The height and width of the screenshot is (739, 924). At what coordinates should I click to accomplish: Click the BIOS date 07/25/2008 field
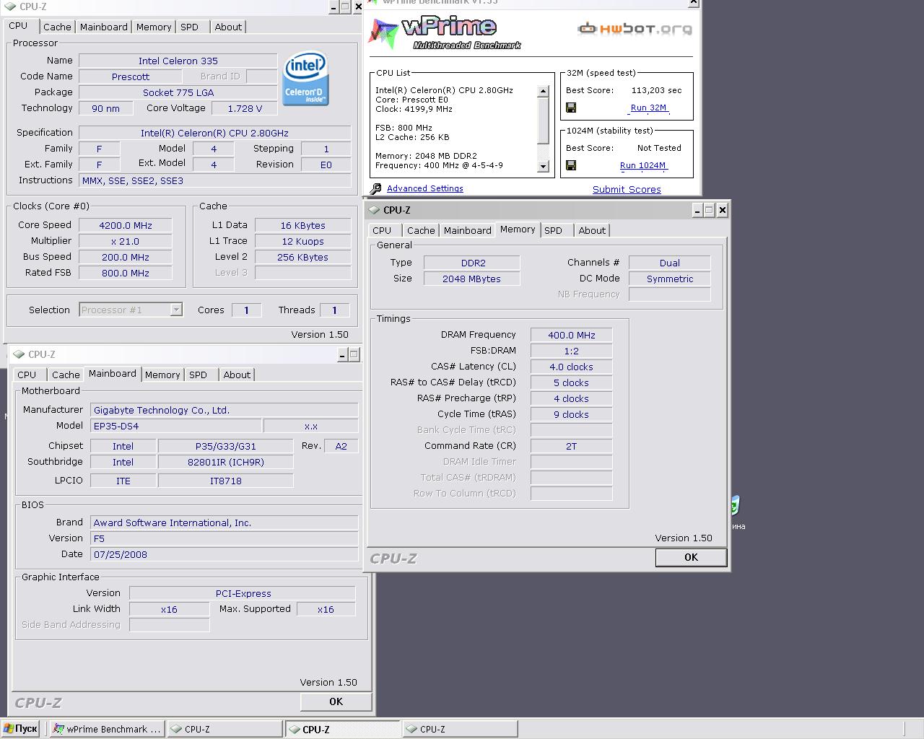coord(224,554)
